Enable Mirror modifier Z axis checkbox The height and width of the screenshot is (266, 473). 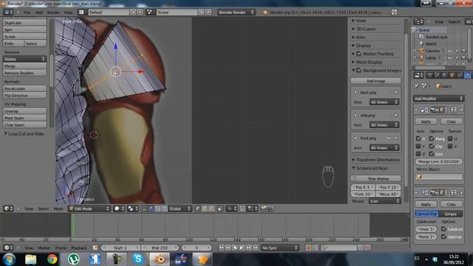[418, 154]
